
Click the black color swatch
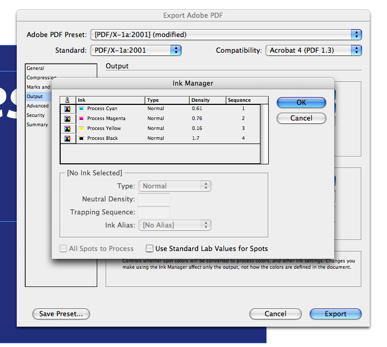pos(81,138)
